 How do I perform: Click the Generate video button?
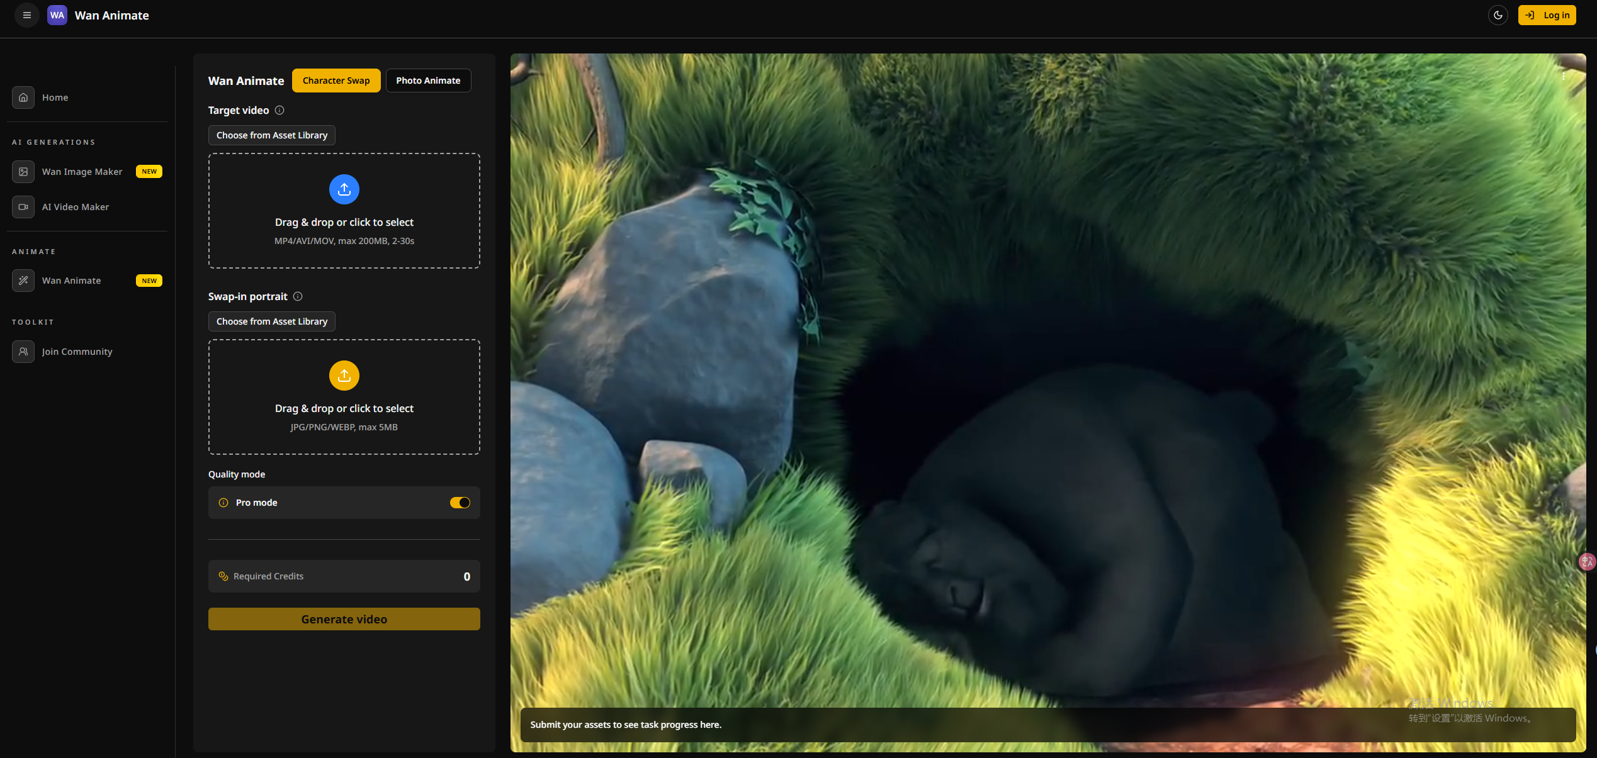(x=344, y=619)
